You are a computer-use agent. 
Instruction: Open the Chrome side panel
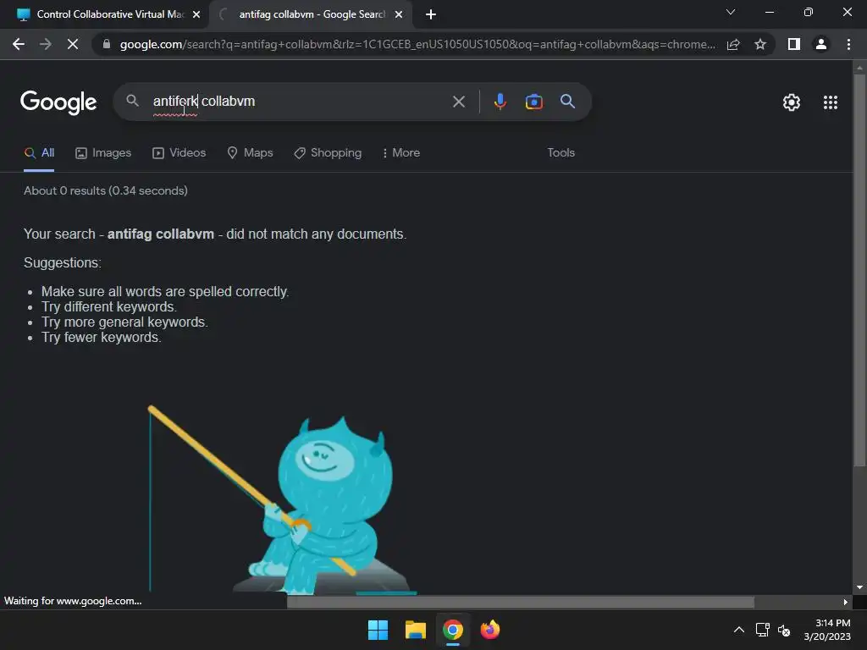[x=794, y=44]
